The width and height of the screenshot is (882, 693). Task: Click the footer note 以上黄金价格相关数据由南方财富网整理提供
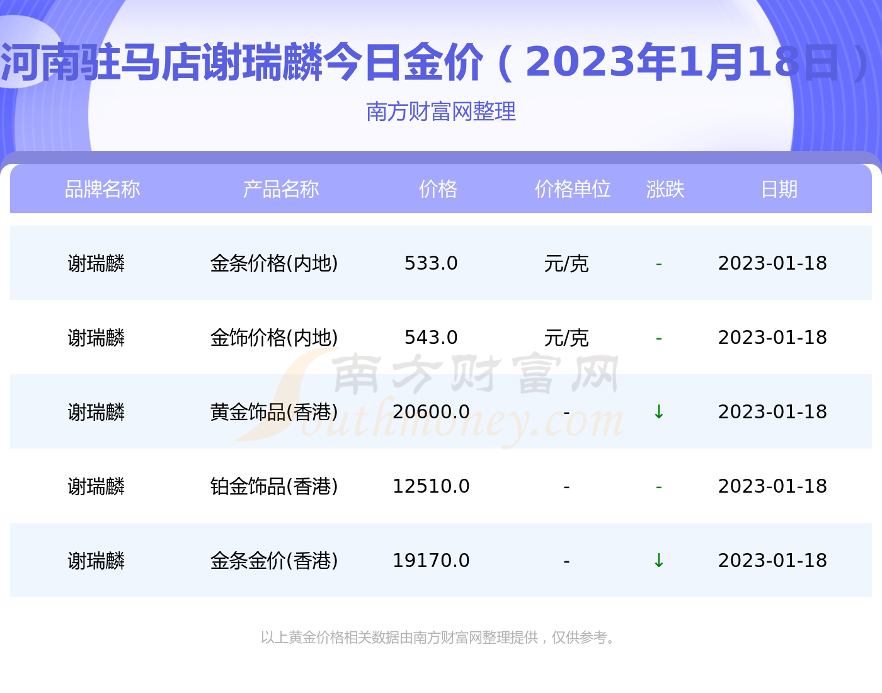pos(399,638)
